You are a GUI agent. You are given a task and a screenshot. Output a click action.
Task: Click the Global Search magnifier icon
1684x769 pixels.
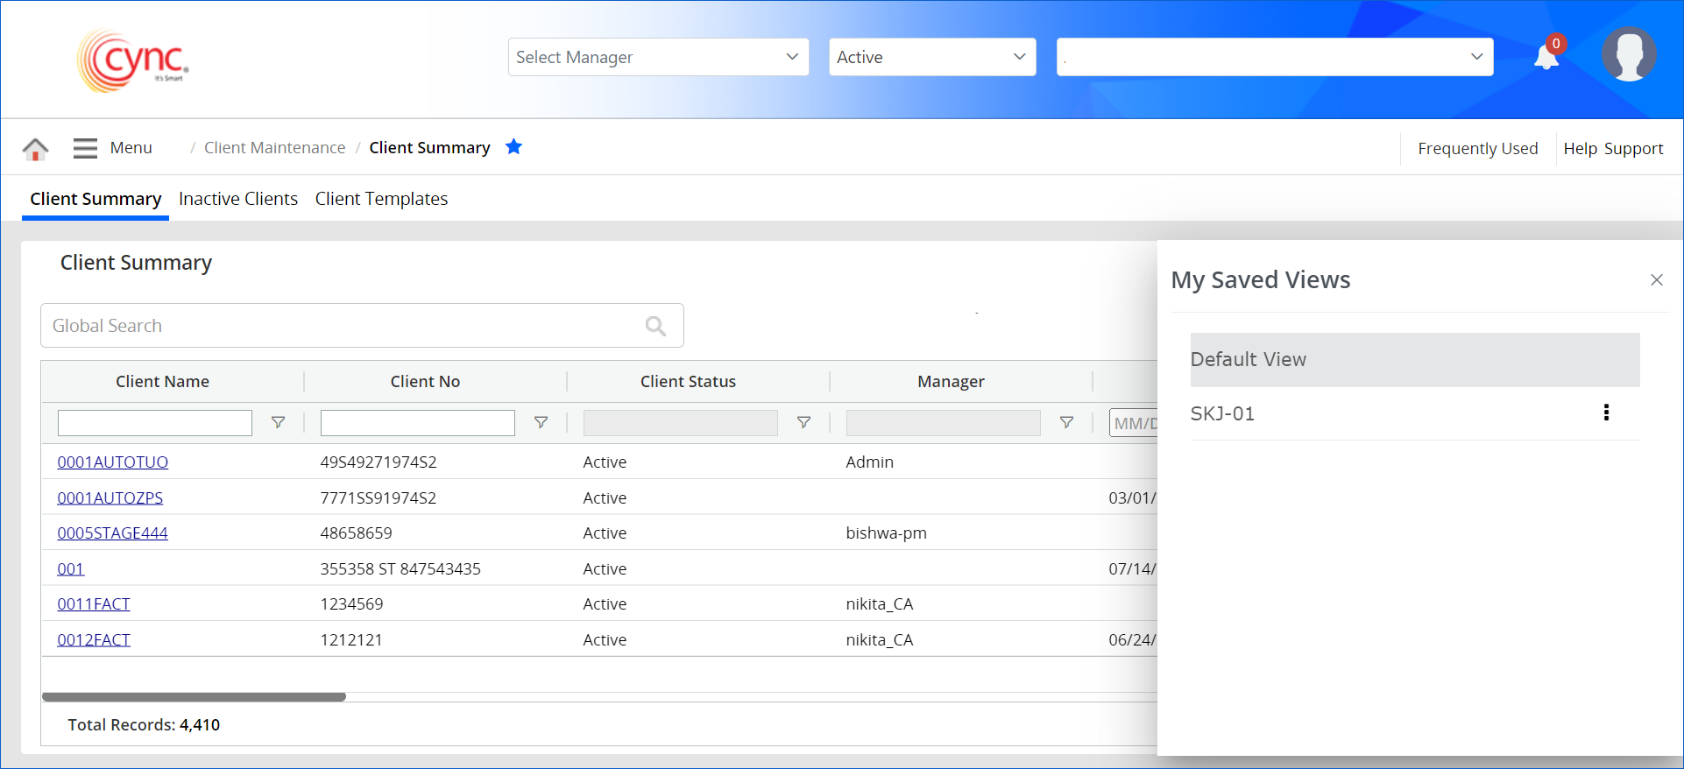[x=655, y=326]
